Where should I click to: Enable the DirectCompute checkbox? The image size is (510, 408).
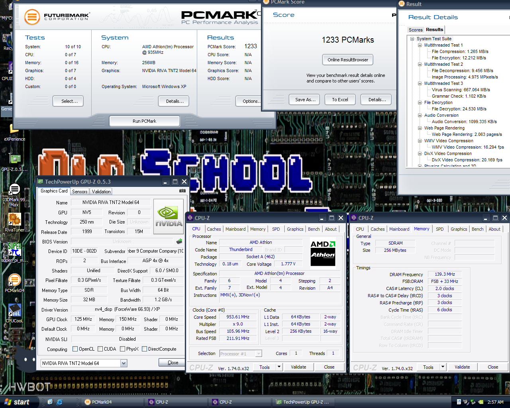pos(144,349)
